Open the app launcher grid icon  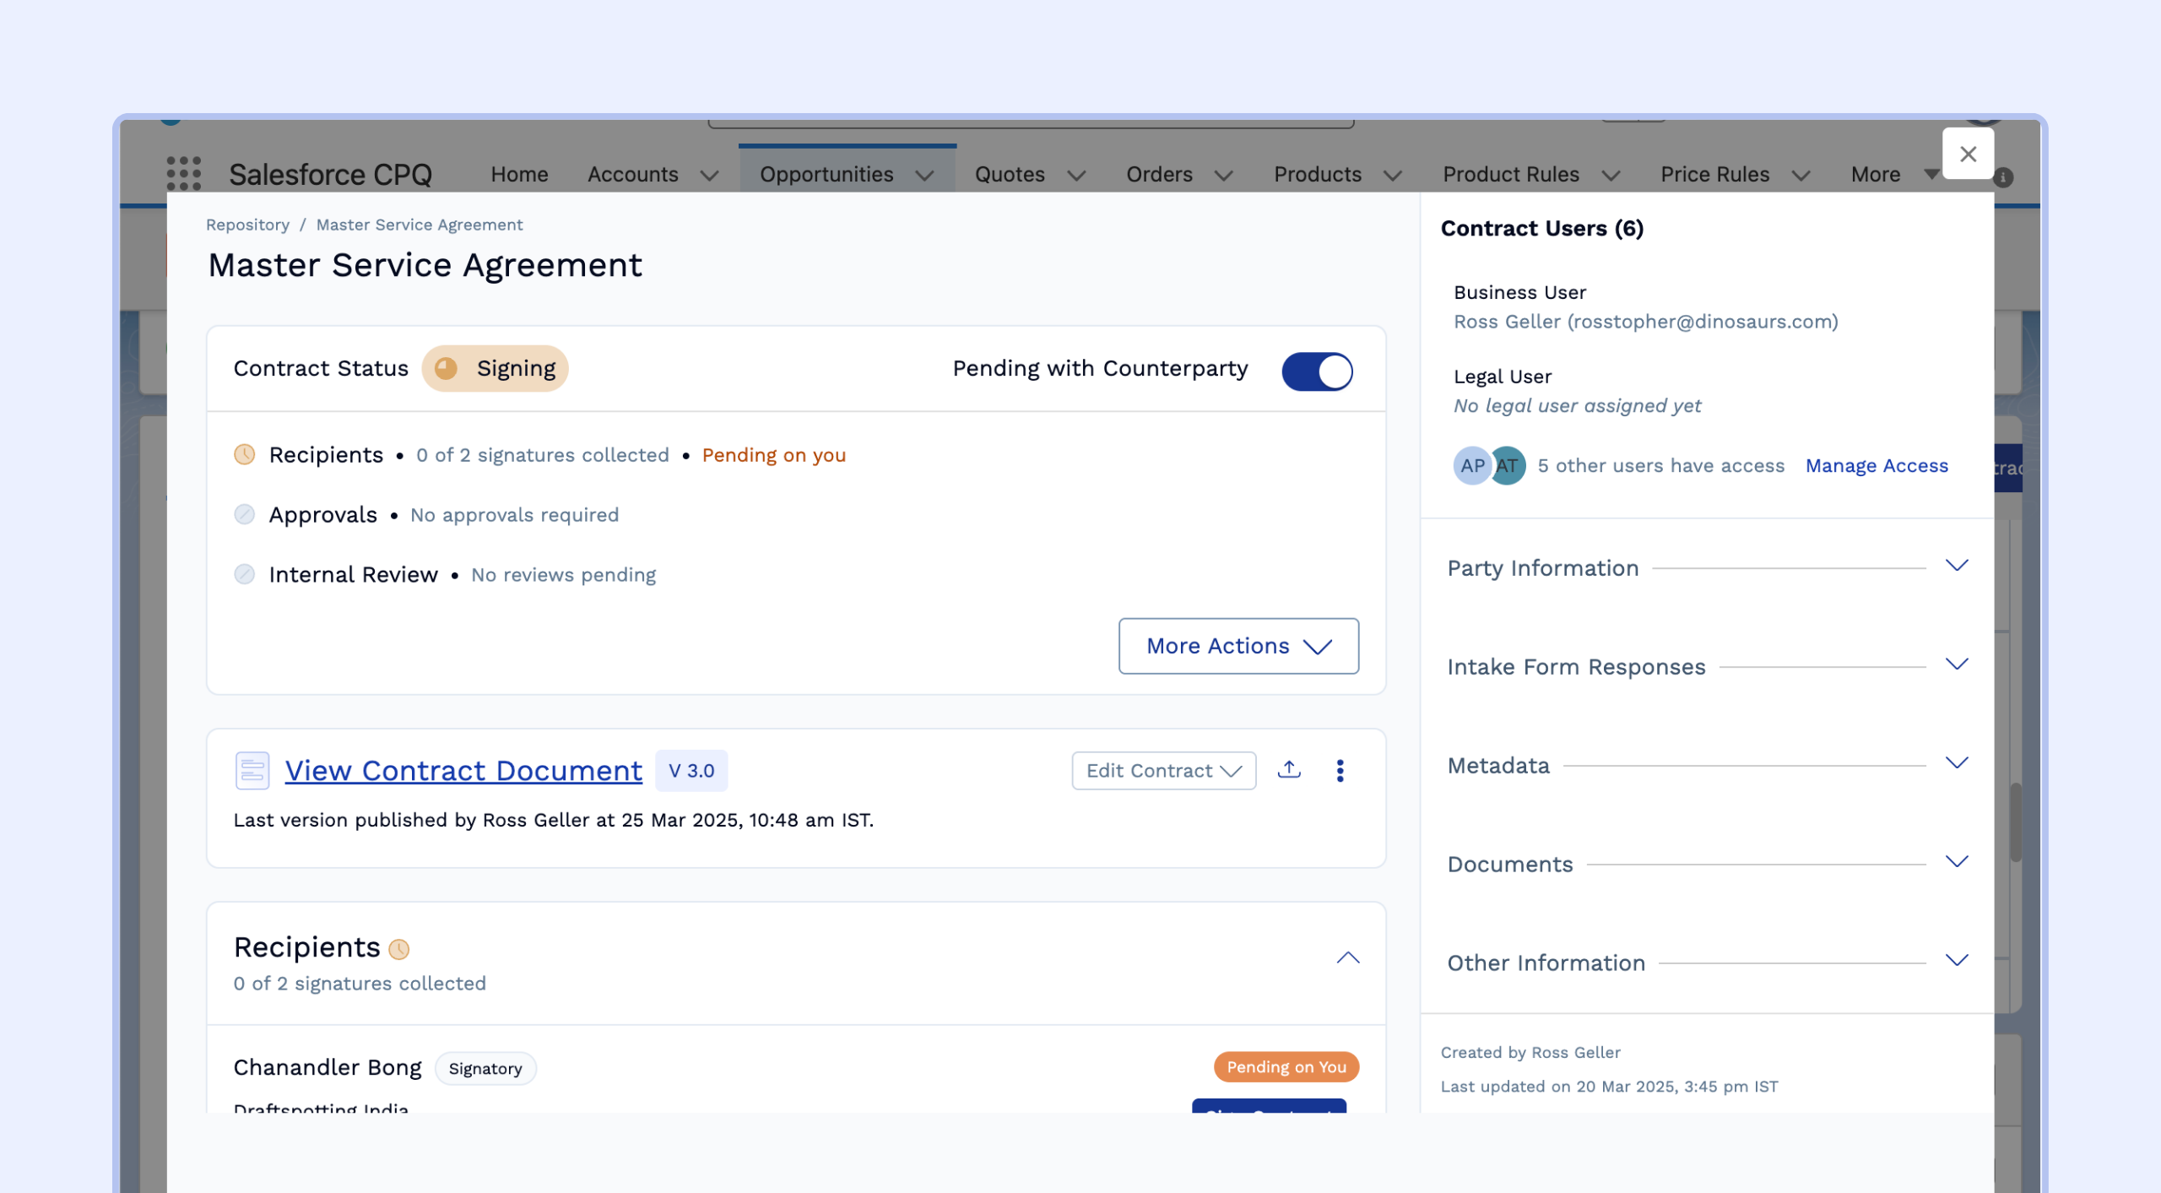pos(183,173)
